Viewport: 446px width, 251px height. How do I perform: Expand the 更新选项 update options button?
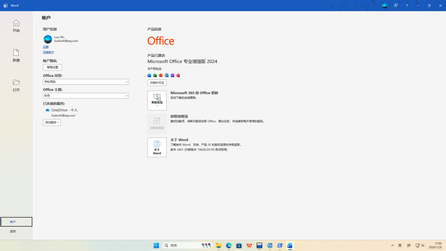coord(157,101)
